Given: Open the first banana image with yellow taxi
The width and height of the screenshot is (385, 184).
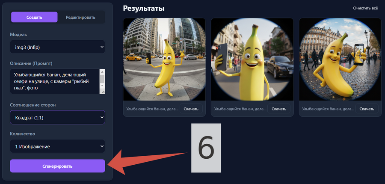Looking at the screenshot, I should 164,59.
